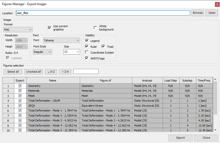Toggle Use current graphics checkbox
This screenshot has height=143, width=220.
coord(49,28)
